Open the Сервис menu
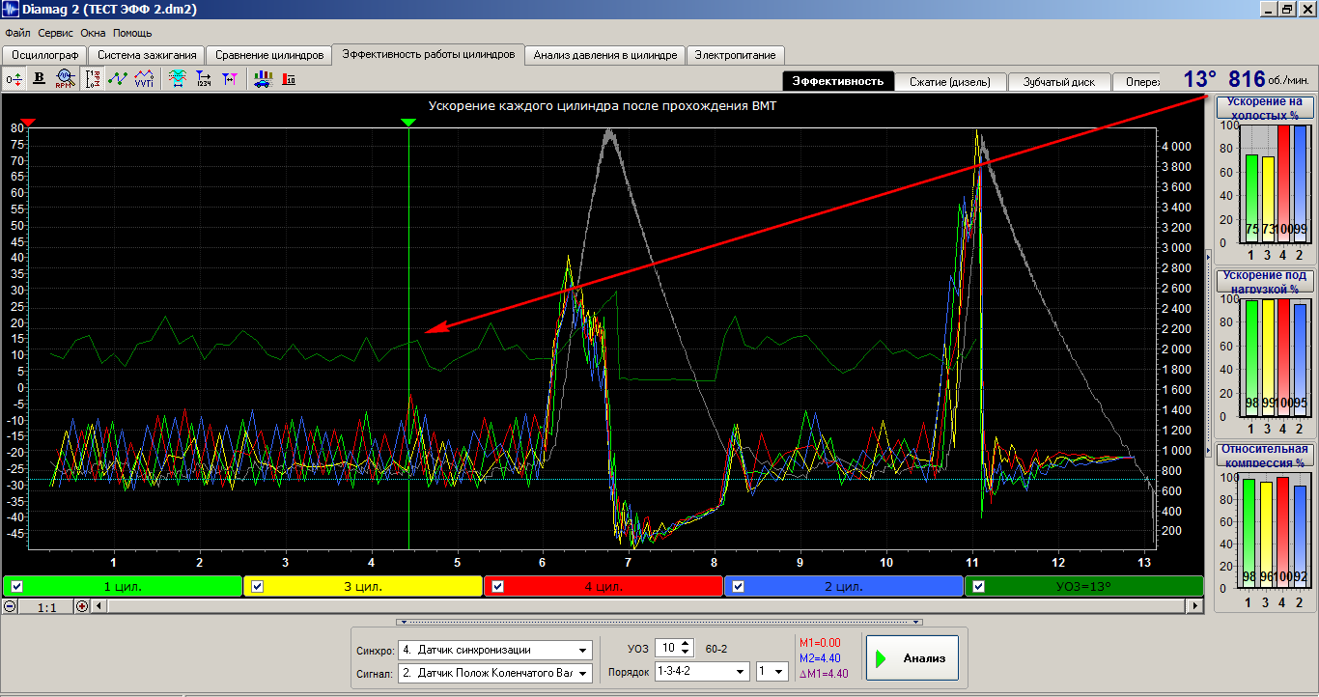This screenshot has width=1319, height=697. (57, 33)
